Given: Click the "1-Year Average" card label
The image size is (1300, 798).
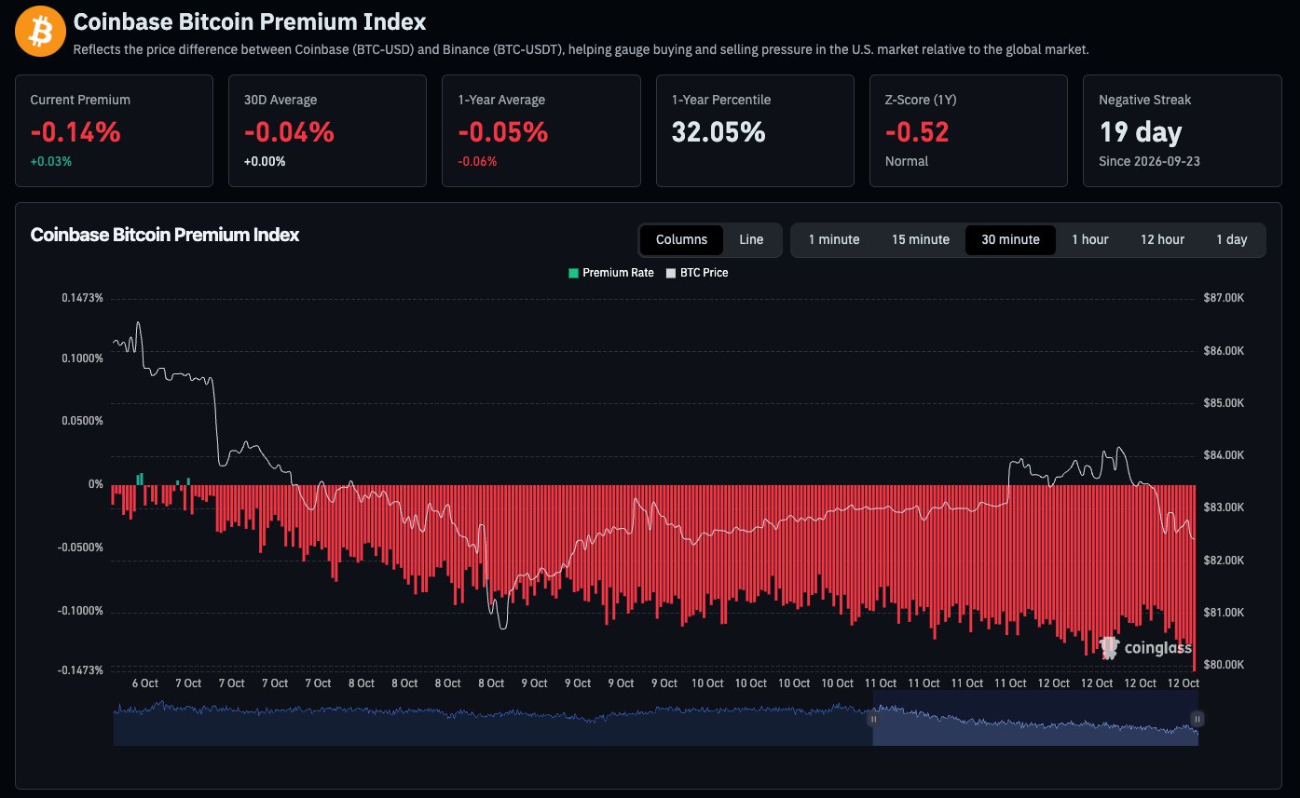Looking at the screenshot, I should click(x=501, y=100).
